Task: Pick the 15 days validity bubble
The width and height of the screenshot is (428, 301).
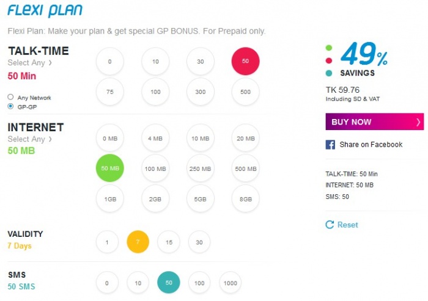Action: click(x=169, y=242)
